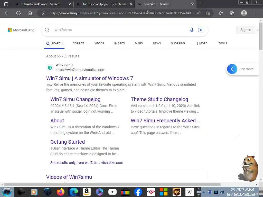This screenshot has width=263, height=197.
Task: Open UPS taskbar shortcut
Action: pyautogui.click(x=177, y=192)
